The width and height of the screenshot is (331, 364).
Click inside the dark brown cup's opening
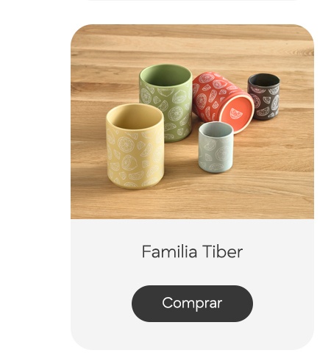pyautogui.click(x=264, y=79)
